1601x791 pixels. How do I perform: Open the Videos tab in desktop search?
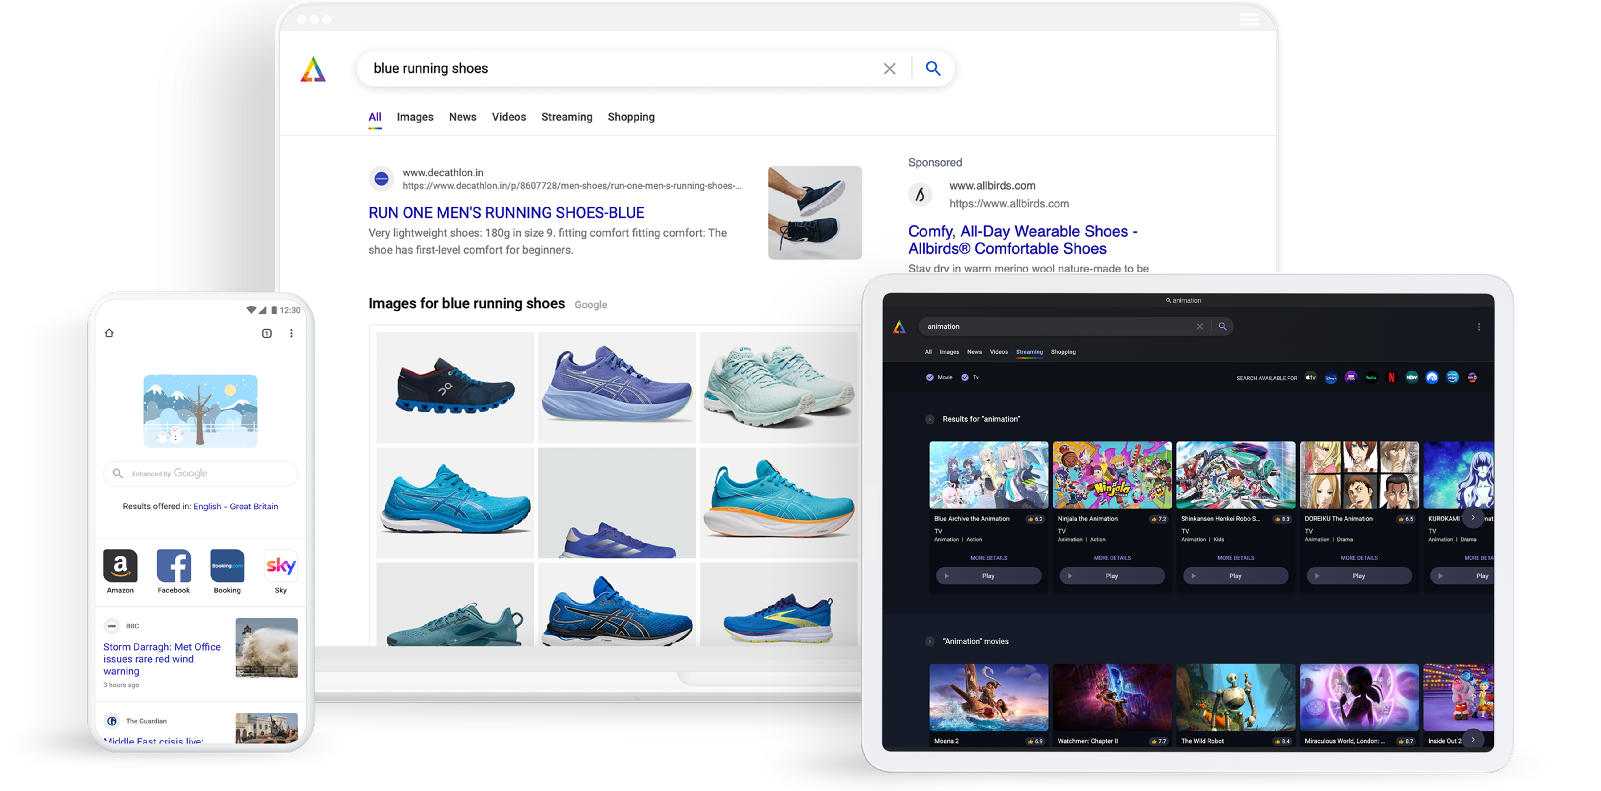[x=509, y=117]
